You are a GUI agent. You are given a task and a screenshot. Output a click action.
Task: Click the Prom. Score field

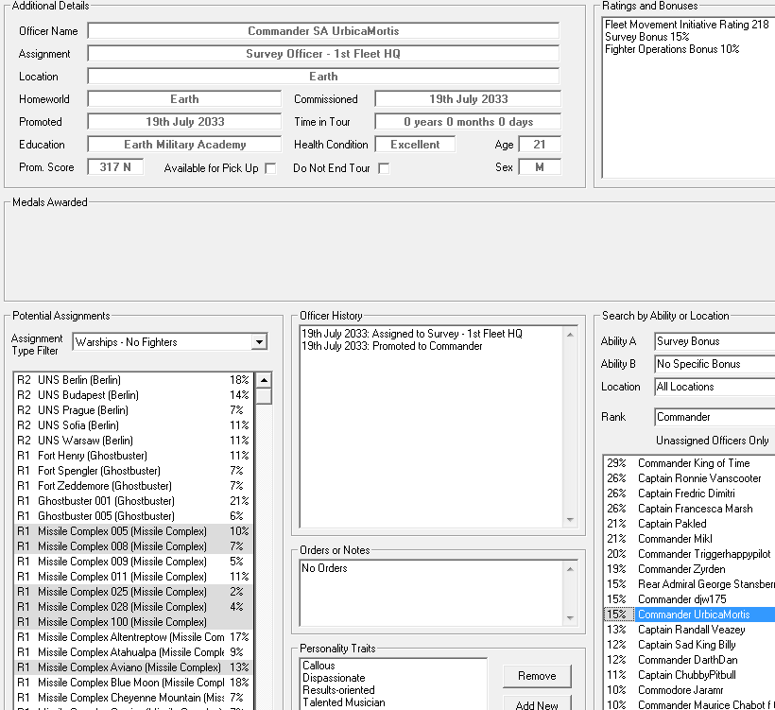coord(115,167)
